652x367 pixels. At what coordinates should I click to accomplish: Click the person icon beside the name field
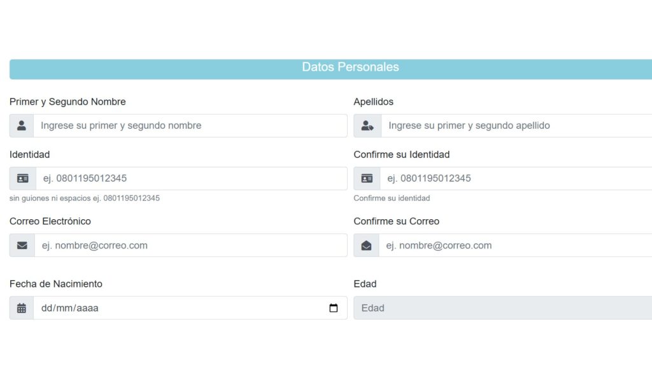(22, 126)
